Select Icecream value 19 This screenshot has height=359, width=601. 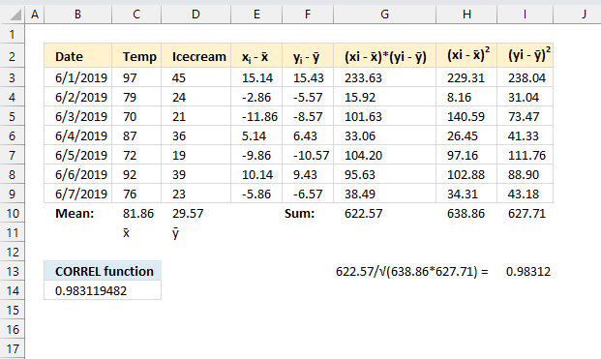coord(195,155)
